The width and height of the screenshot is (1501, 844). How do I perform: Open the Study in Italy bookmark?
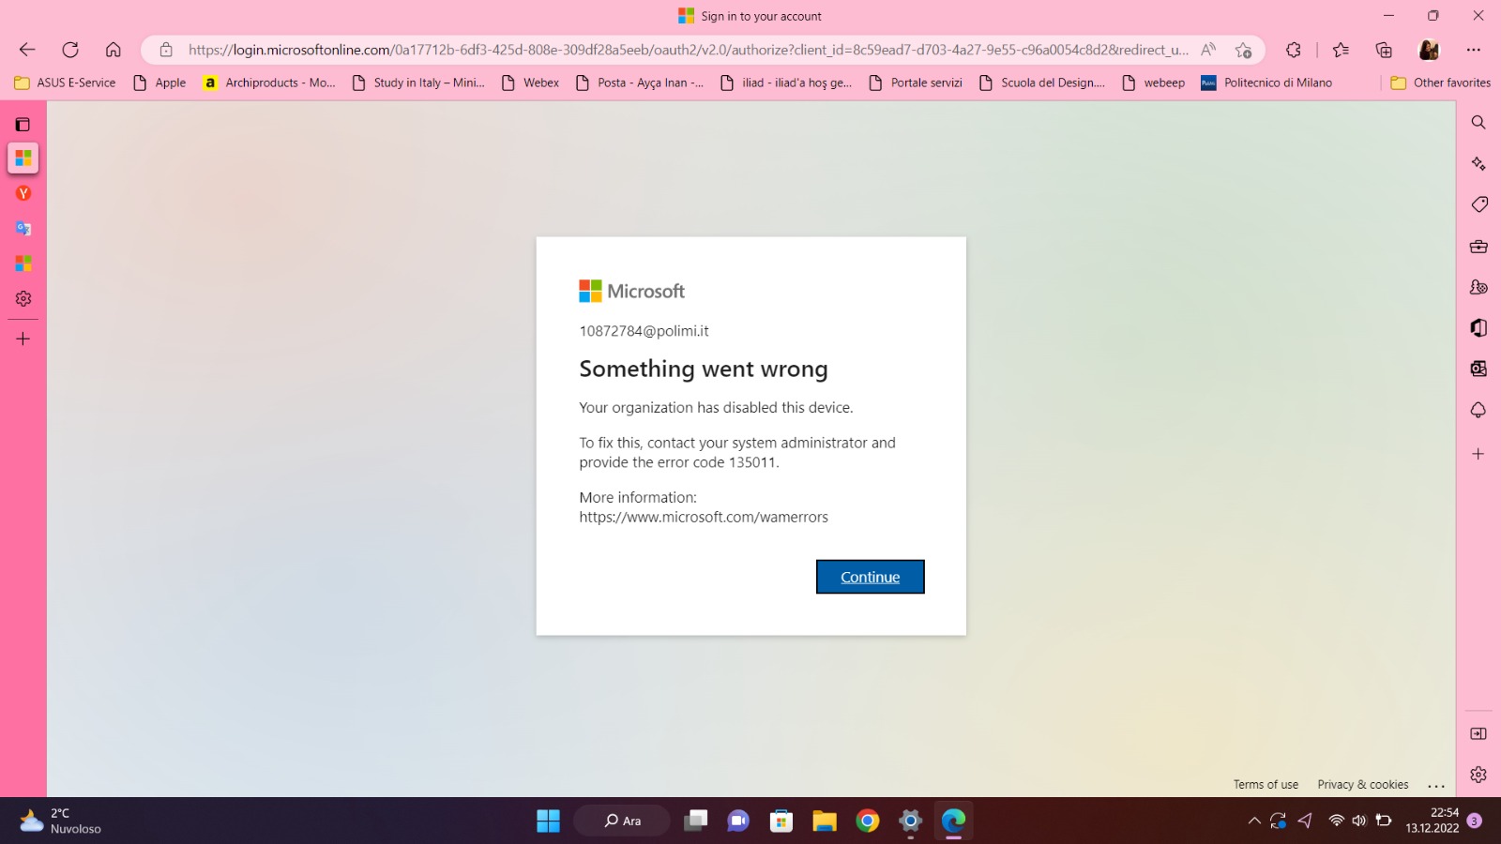point(418,83)
